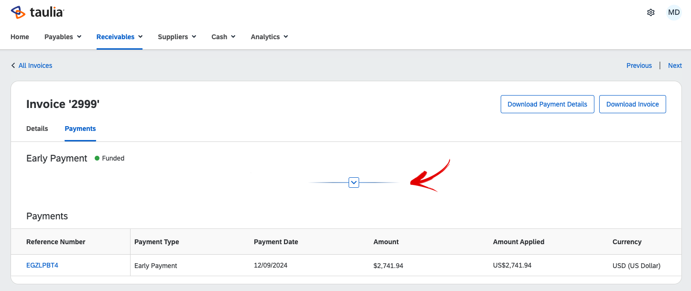
Task: Select the Payments tab
Action: point(80,129)
